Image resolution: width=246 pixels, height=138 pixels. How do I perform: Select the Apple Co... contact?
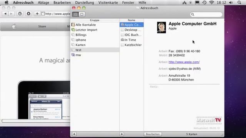pos(131,25)
